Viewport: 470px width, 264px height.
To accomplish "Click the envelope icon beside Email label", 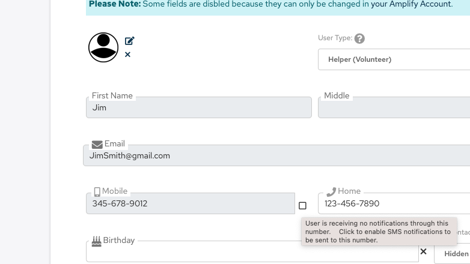I will (x=97, y=144).
